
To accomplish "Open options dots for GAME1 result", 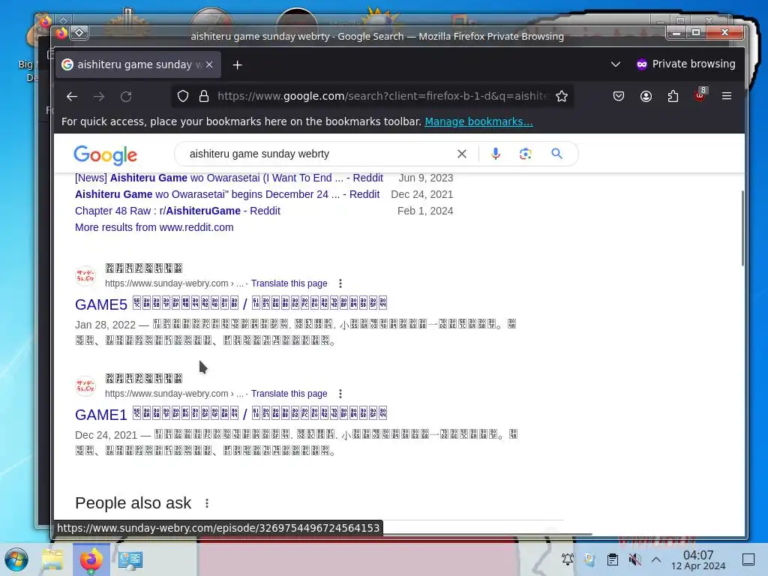I will [x=340, y=393].
